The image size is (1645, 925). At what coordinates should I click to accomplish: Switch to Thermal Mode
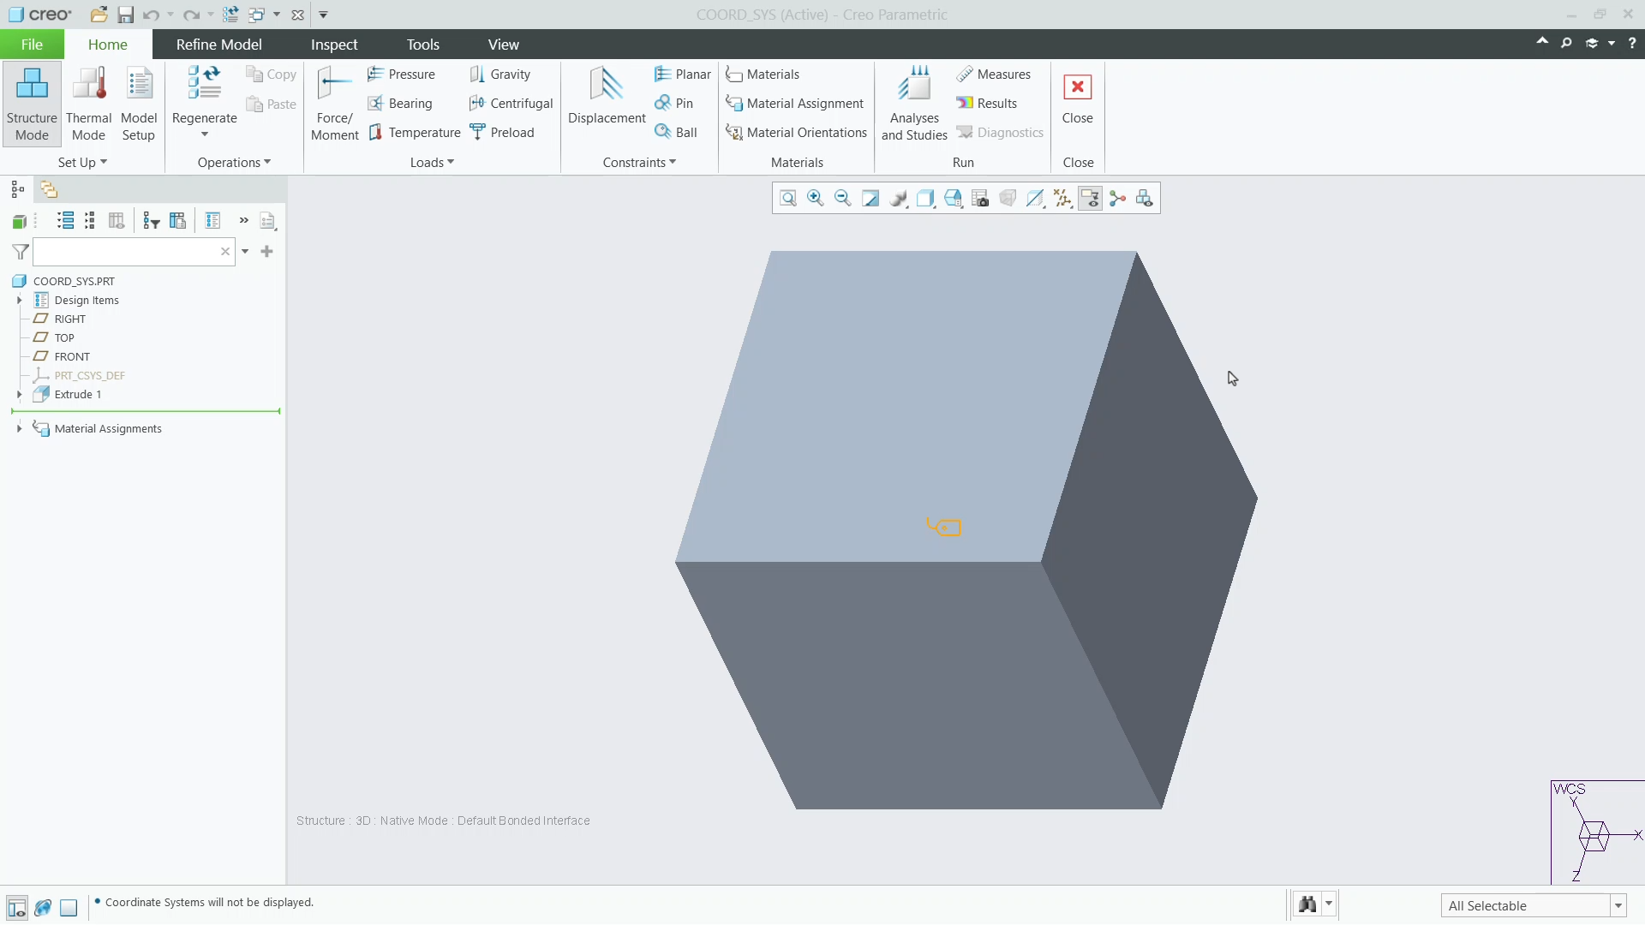tap(89, 104)
